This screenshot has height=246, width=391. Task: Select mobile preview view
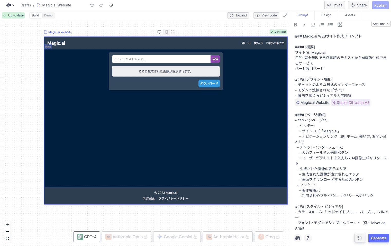click(x=167, y=32)
